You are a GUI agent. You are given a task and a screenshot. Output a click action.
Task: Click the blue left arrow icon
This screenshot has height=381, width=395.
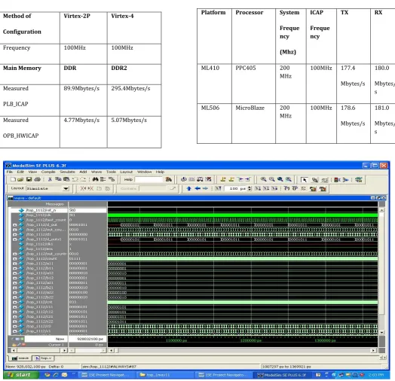point(197,188)
